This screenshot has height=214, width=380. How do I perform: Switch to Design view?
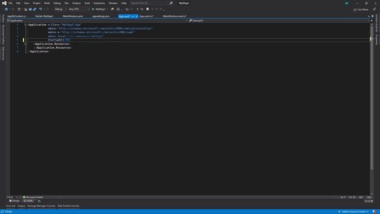pos(14,201)
